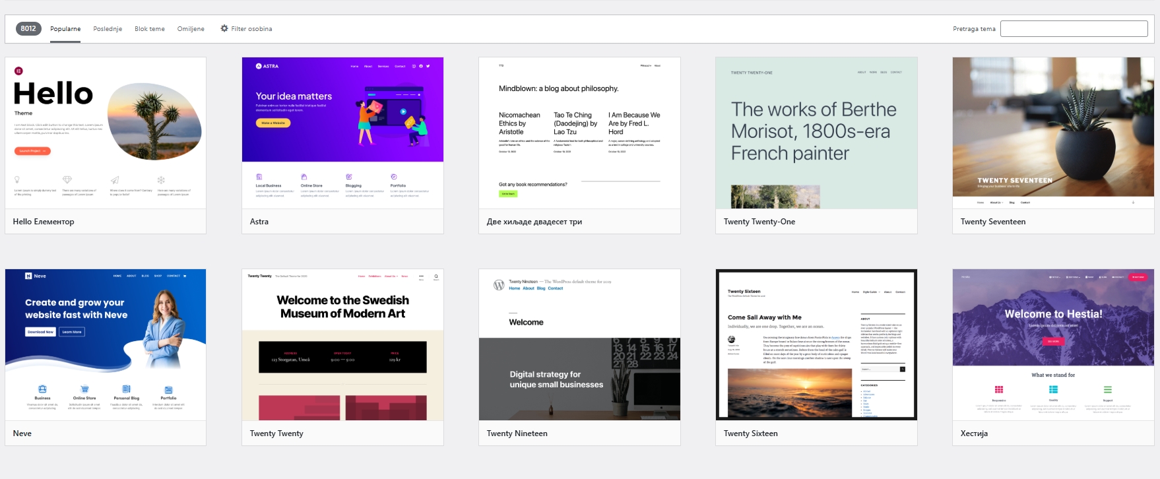
Task: Click the Hello Елементор theme name
Action: click(x=44, y=222)
